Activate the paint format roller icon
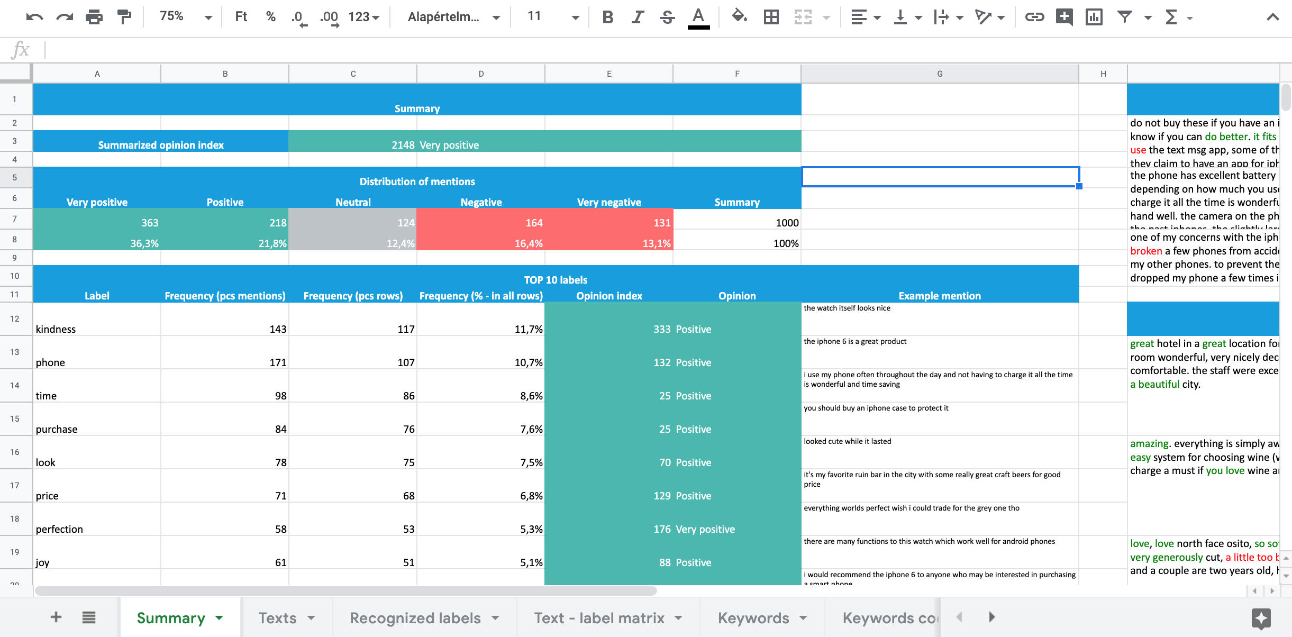Screen dimensions: 1292x637 pyautogui.click(x=124, y=17)
